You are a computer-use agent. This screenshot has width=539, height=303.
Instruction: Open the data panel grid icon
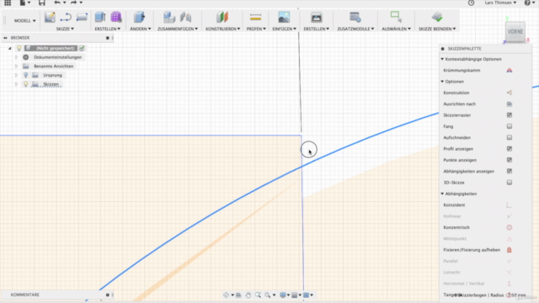click(x=8, y=3)
